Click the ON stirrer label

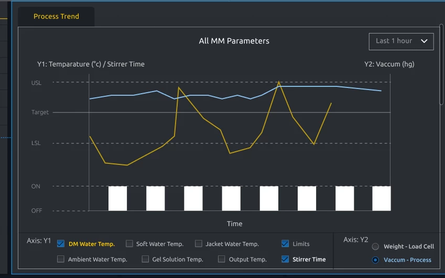click(36, 186)
